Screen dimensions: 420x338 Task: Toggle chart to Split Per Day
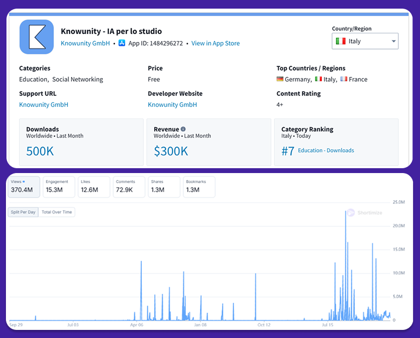click(x=23, y=212)
